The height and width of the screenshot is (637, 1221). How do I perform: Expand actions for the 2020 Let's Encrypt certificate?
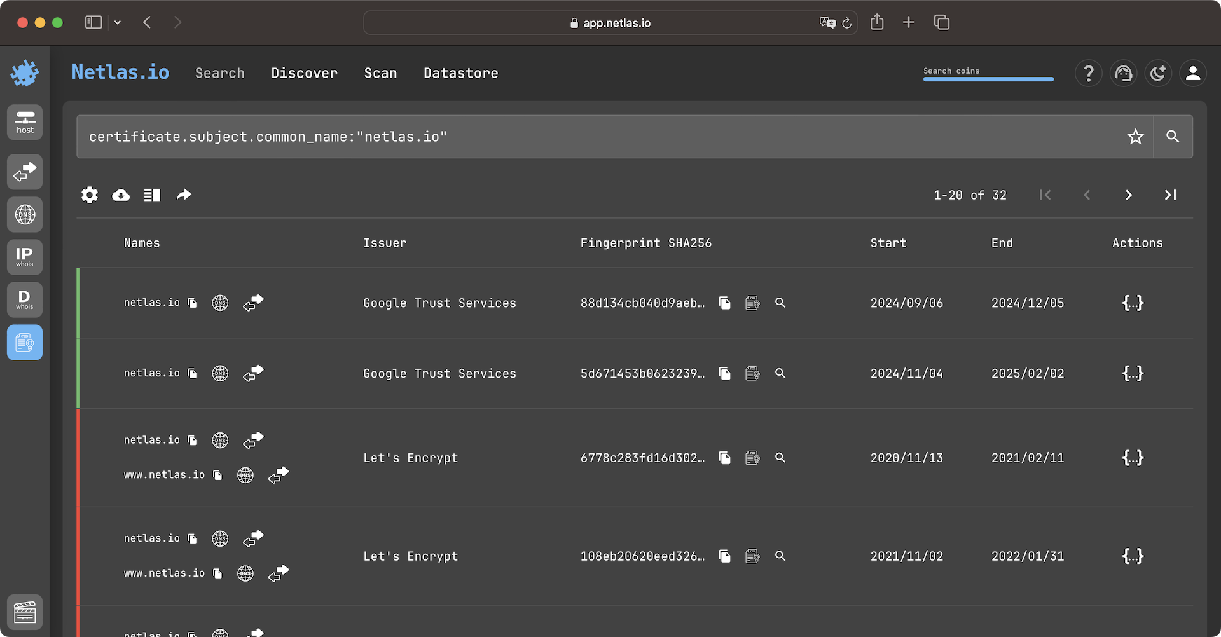pos(1133,457)
